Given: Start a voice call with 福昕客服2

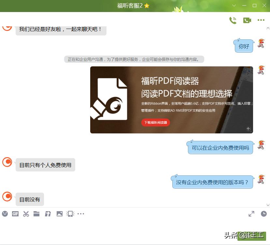Looking at the screenshot, I should (233, 20).
